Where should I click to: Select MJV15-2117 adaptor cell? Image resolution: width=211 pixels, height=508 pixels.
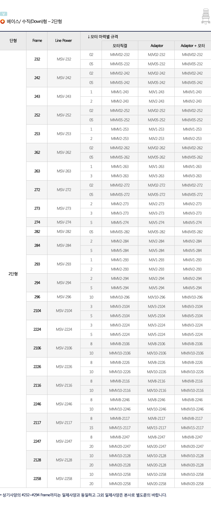click(x=157, y=428)
